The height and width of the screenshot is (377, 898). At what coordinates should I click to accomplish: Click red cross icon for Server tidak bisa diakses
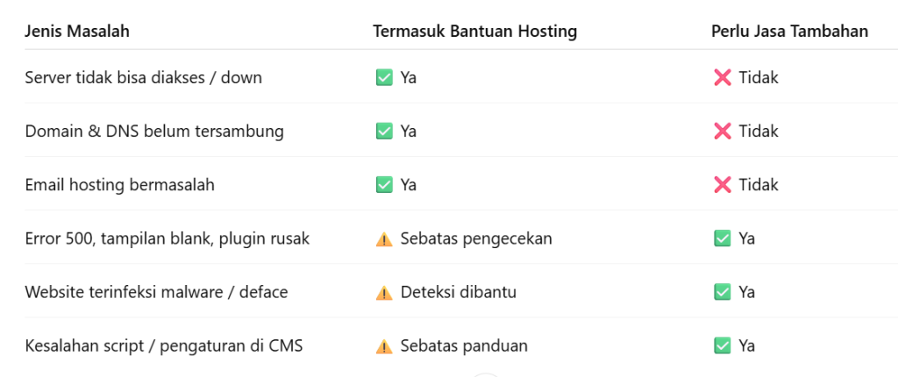723,77
